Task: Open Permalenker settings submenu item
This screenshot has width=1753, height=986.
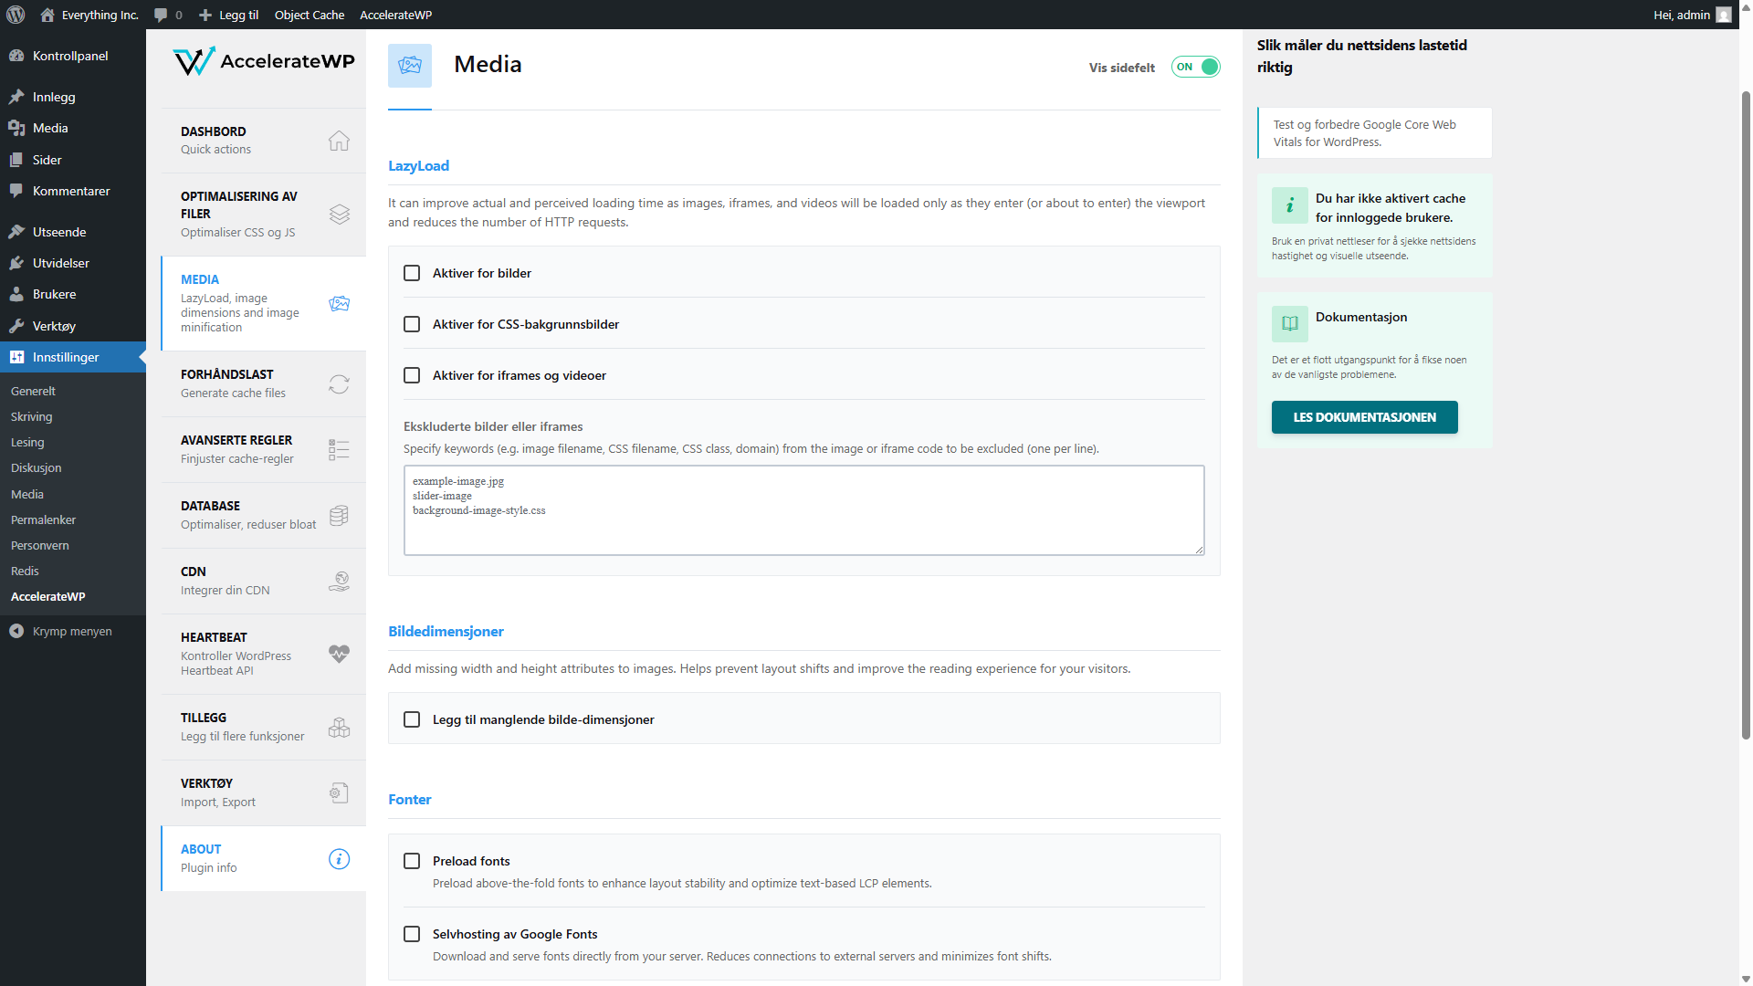Action: 43,519
